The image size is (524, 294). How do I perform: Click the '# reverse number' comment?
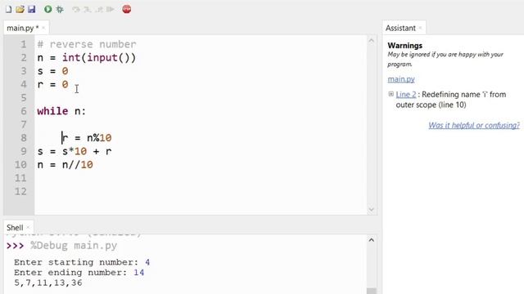[x=87, y=44]
